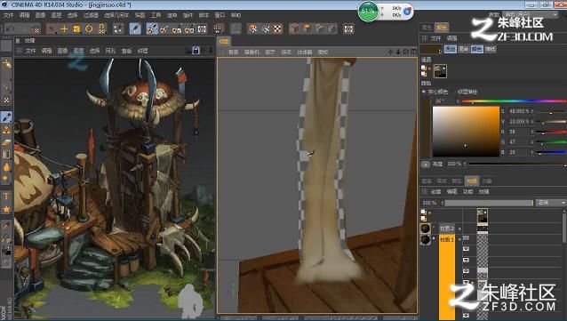Click the rainbow hue slider
The image size is (567, 321).
pyautogui.click(x=514, y=101)
